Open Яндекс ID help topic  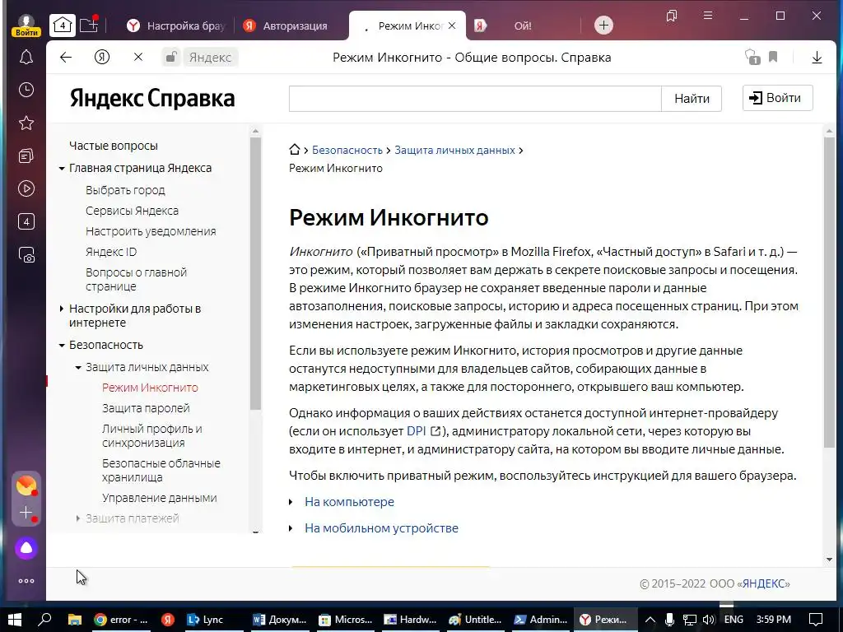coord(111,252)
